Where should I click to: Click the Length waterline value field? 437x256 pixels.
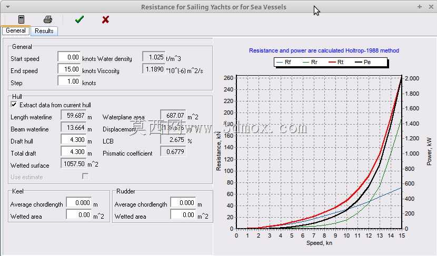click(74, 116)
